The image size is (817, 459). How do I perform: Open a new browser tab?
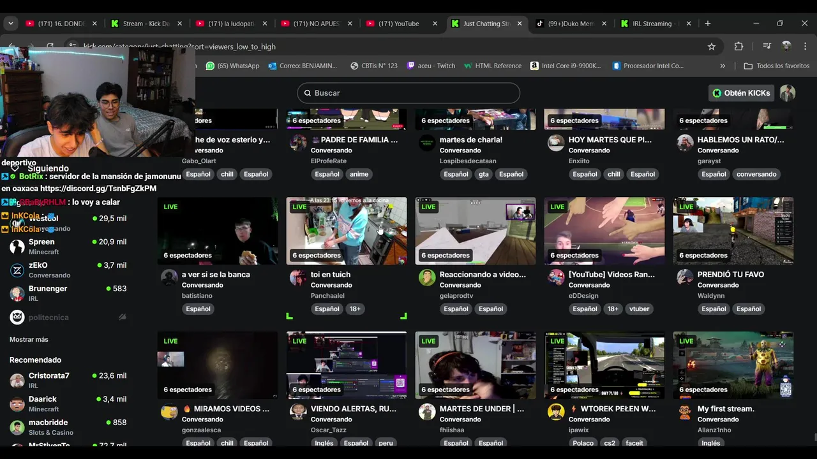point(707,24)
